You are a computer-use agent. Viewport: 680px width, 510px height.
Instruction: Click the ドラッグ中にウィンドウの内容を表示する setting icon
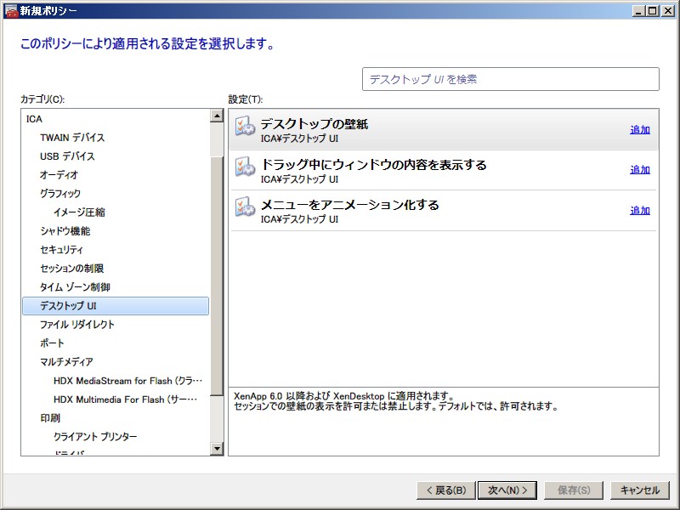(x=245, y=167)
